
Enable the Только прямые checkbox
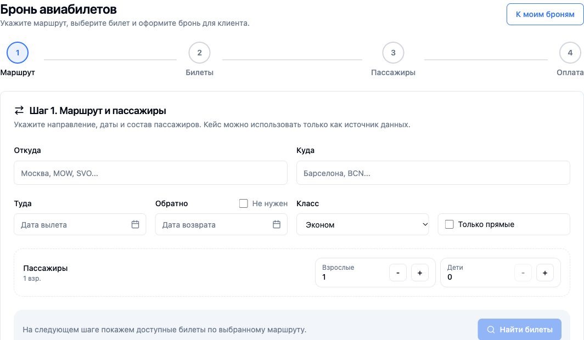pos(449,224)
